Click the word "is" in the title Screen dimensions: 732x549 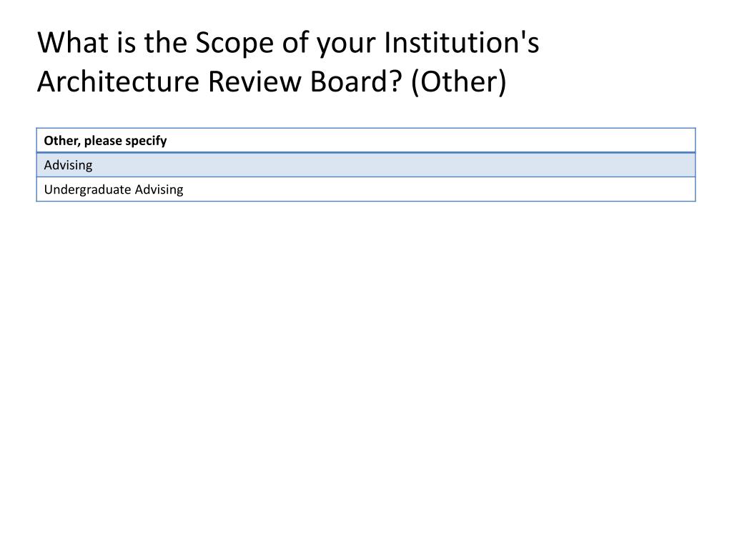tap(126, 42)
